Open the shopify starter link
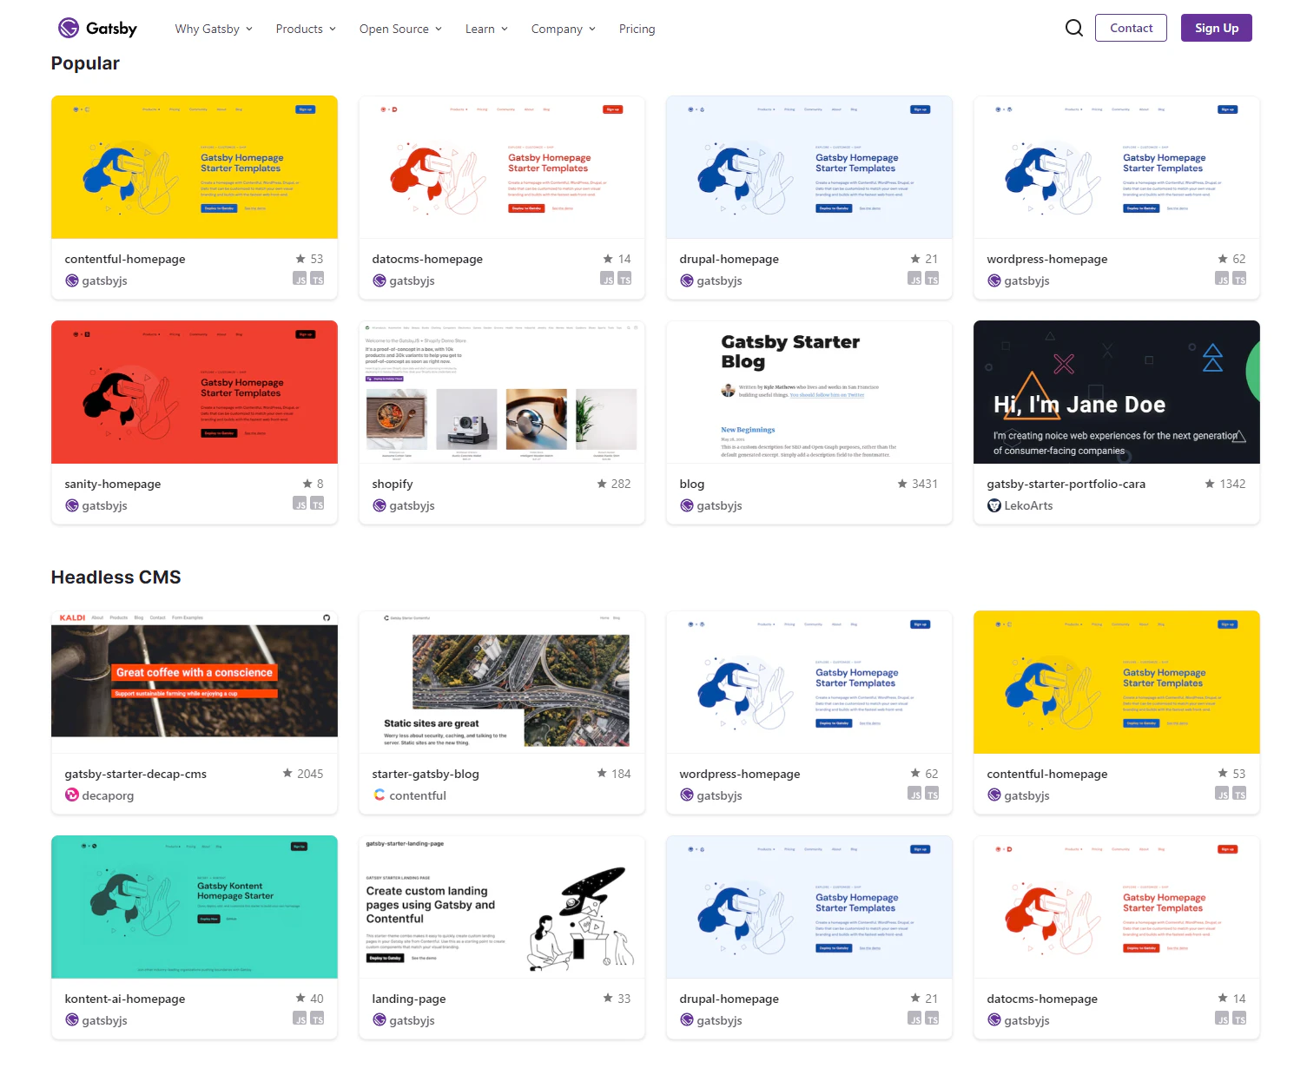Viewport: 1307px width, 1075px height. pos(393,484)
